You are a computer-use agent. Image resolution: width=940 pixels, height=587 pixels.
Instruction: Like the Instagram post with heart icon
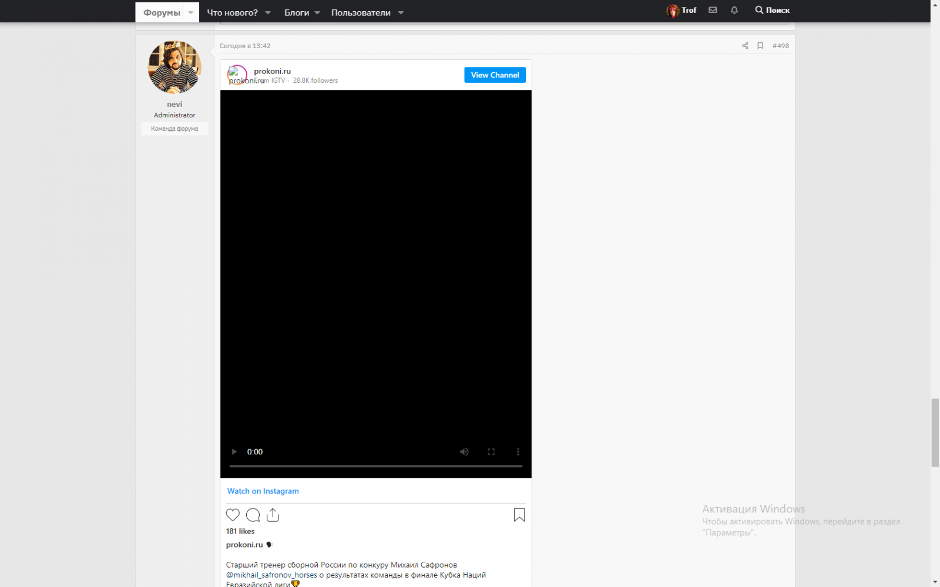click(233, 515)
